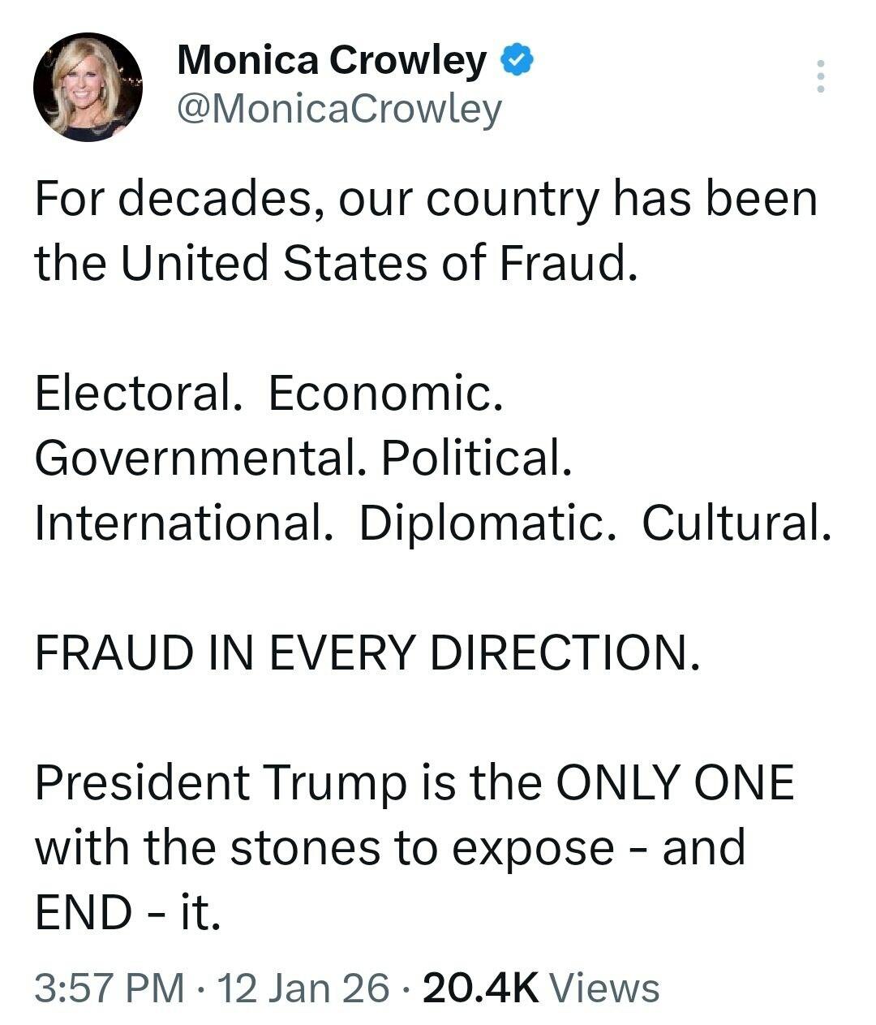This screenshot has height=1025, width=876.
Task: Open the @MonicaCrowley handle link
Action: click(339, 109)
